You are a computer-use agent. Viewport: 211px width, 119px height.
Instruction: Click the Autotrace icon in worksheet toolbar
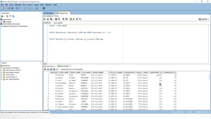tap(56, 19)
